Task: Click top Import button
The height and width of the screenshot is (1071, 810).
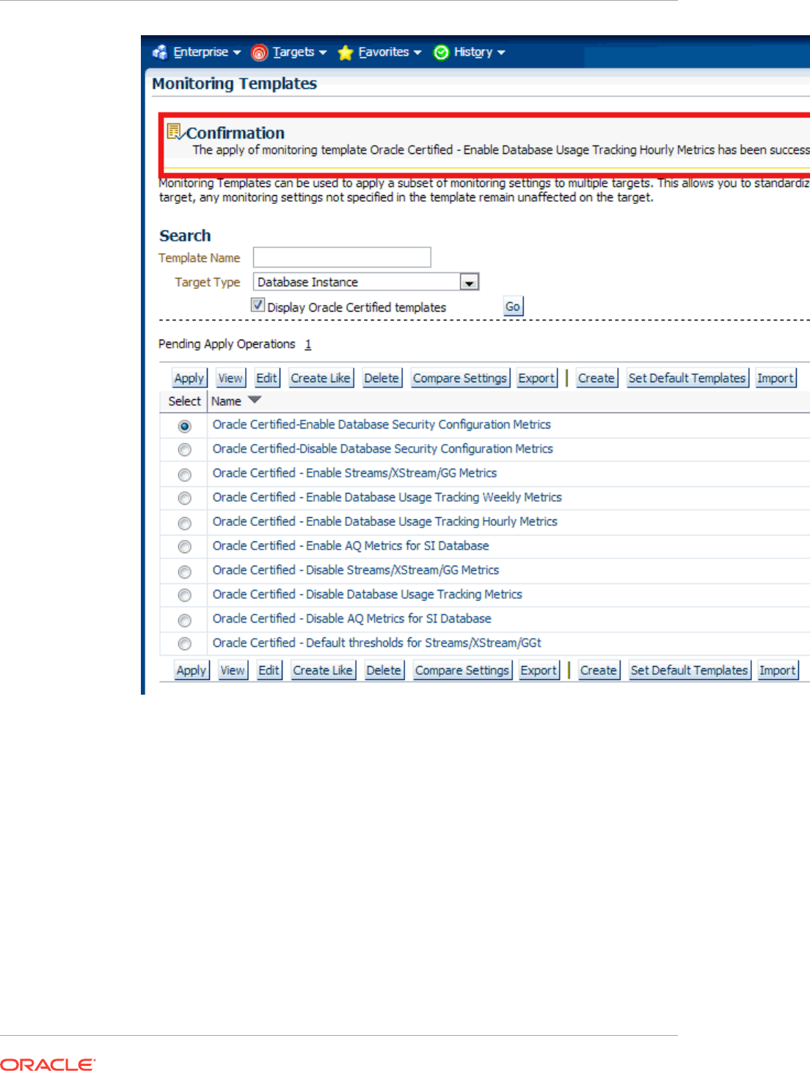Action: click(776, 378)
